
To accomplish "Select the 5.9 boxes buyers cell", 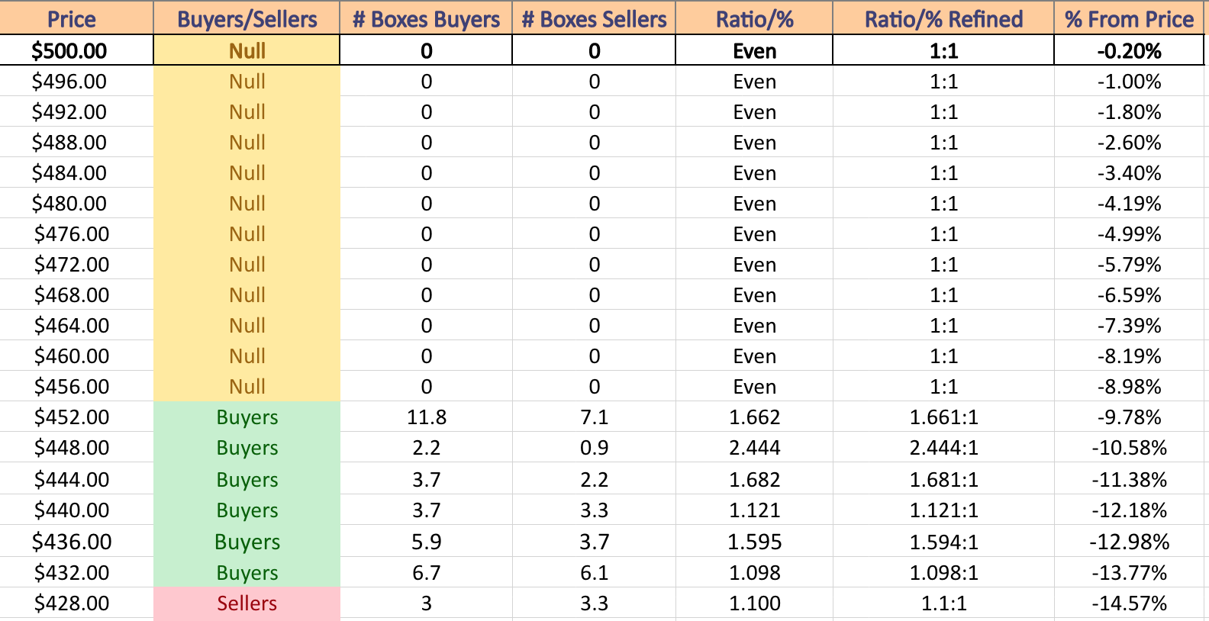I will [x=426, y=541].
